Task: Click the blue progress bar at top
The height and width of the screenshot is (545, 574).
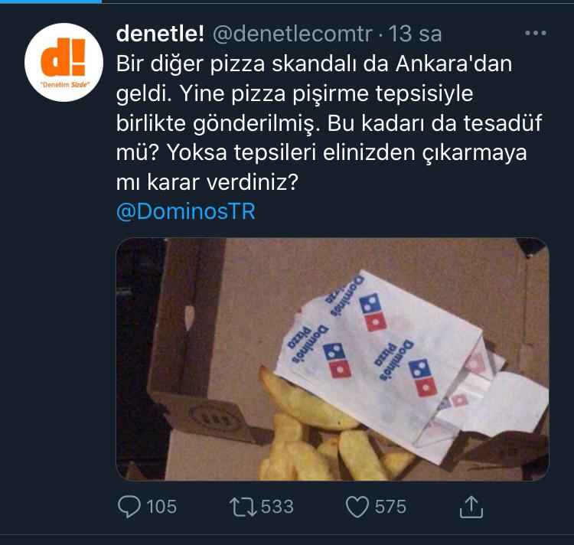Action: tap(50, 2)
